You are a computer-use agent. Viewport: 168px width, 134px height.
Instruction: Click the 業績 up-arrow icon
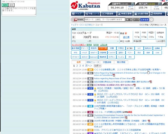click(126, 33)
